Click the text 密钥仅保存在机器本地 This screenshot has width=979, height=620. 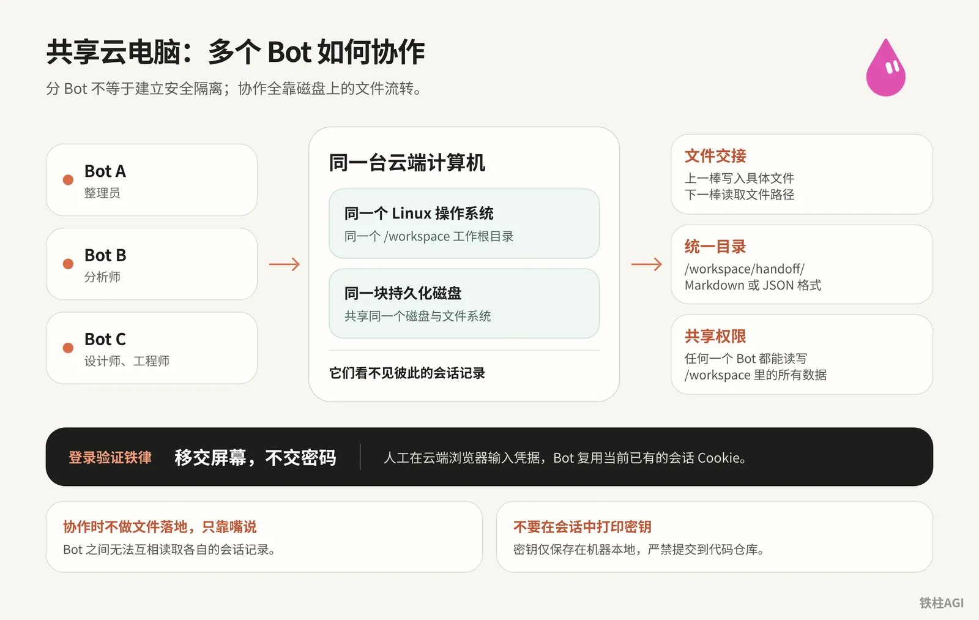click(574, 550)
